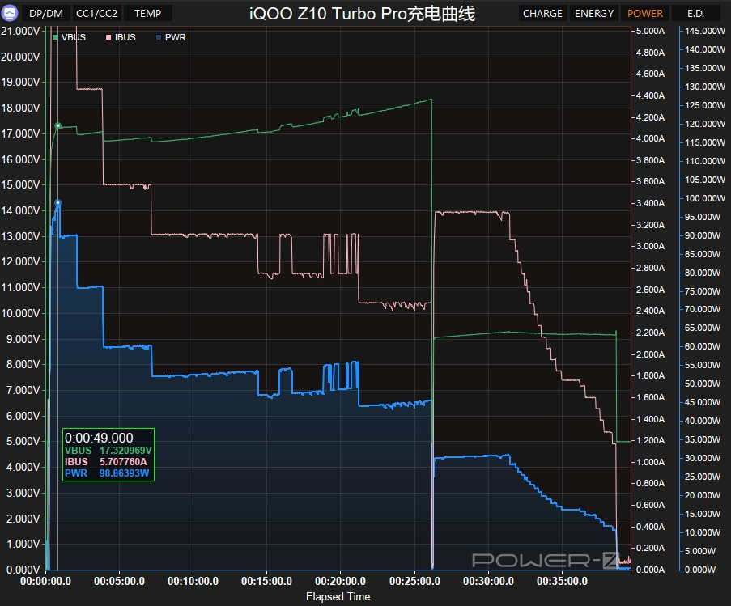Select the CHARGE view tab
Image resolution: width=731 pixels, height=606 pixels.
pyautogui.click(x=542, y=13)
